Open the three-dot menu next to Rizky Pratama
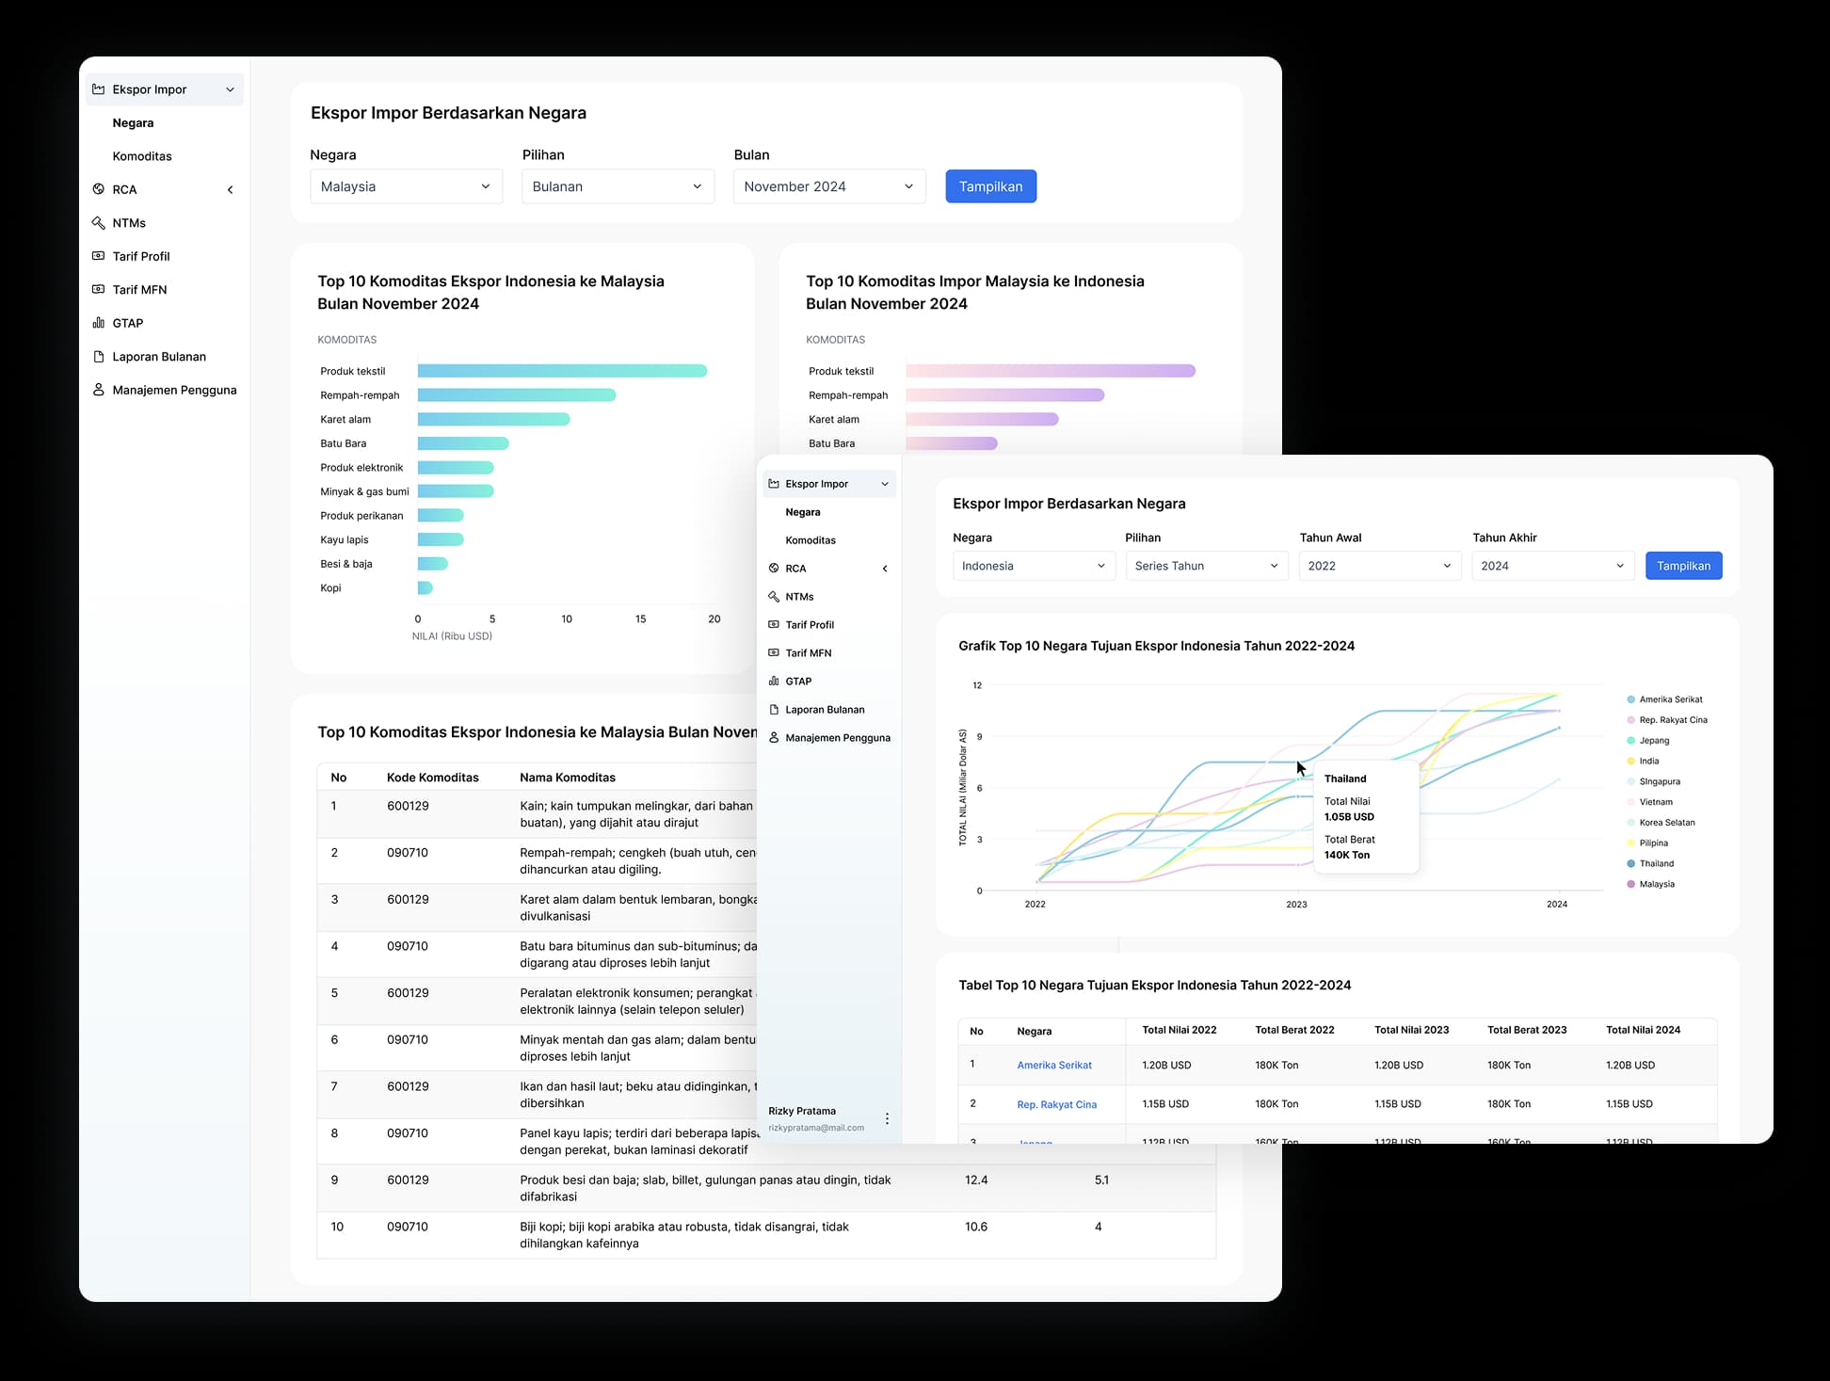This screenshot has width=1830, height=1381. (886, 1118)
